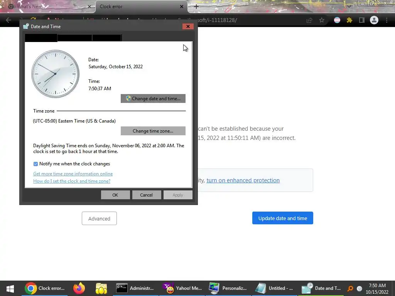395x296 pixels.
Task: Click the analog clock face
Action: pyautogui.click(x=56, y=74)
